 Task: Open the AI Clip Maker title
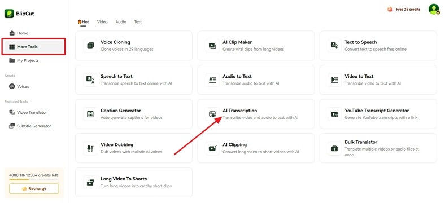237,42
